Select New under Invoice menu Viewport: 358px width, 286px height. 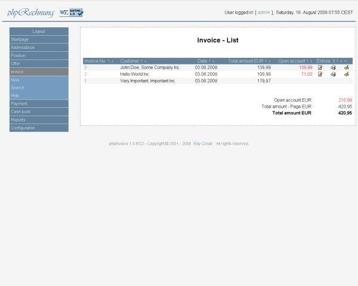click(x=15, y=79)
